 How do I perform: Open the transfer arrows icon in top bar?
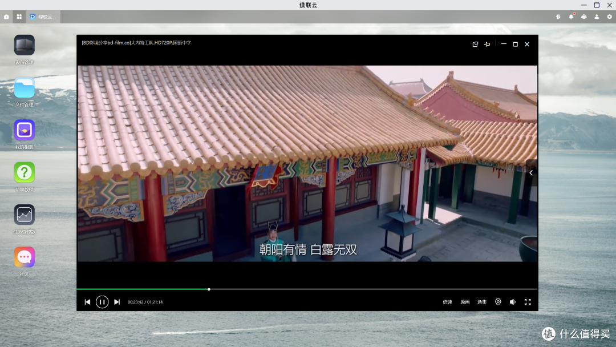pos(558,17)
